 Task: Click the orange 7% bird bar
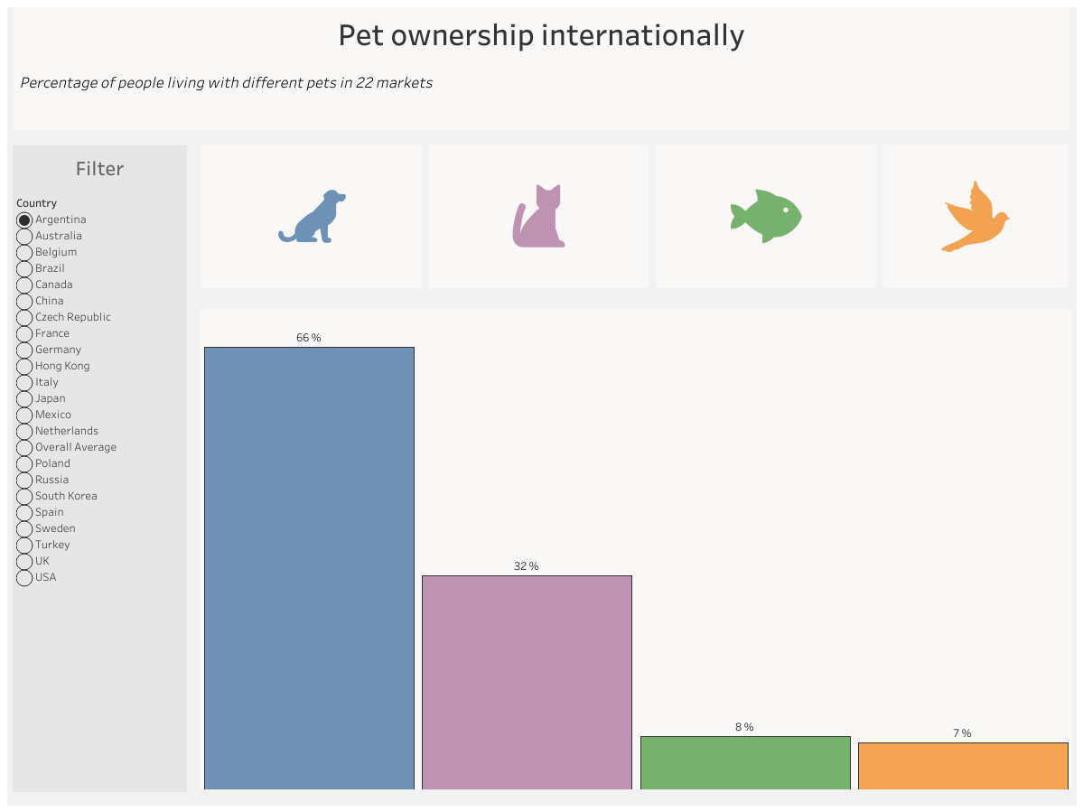click(x=963, y=766)
